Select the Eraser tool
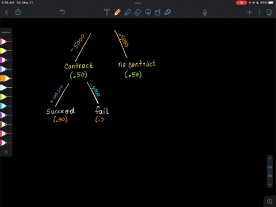The height and width of the screenshot is (207, 276). point(137,13)
